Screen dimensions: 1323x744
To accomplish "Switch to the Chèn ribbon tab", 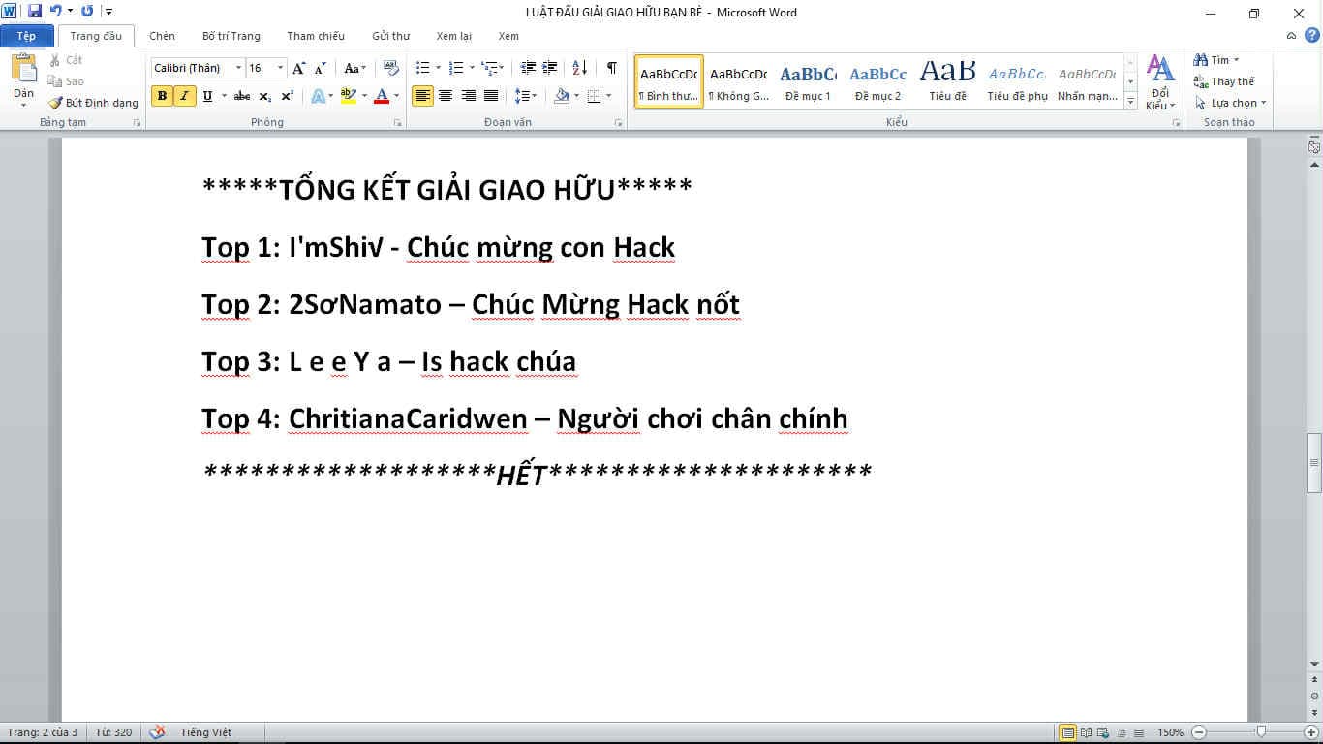I will click(x=162, y=36).
